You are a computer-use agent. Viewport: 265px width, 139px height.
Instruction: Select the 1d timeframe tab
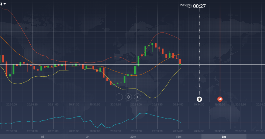point(42,137)
